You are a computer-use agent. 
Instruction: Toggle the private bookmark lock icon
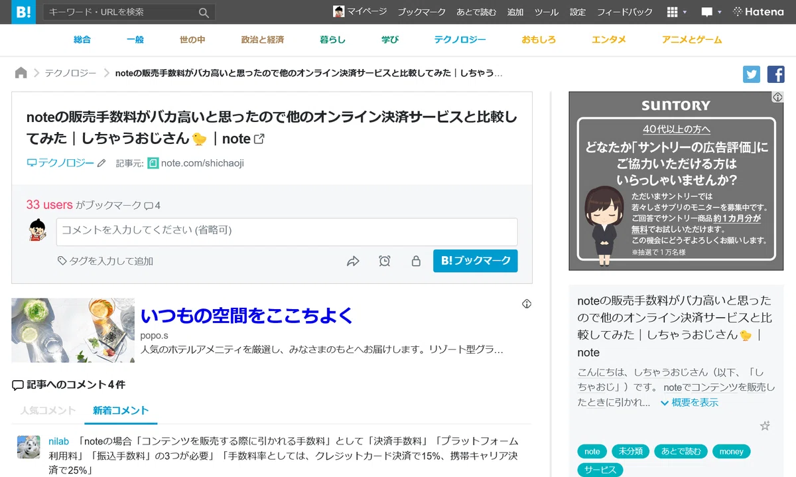416,261
